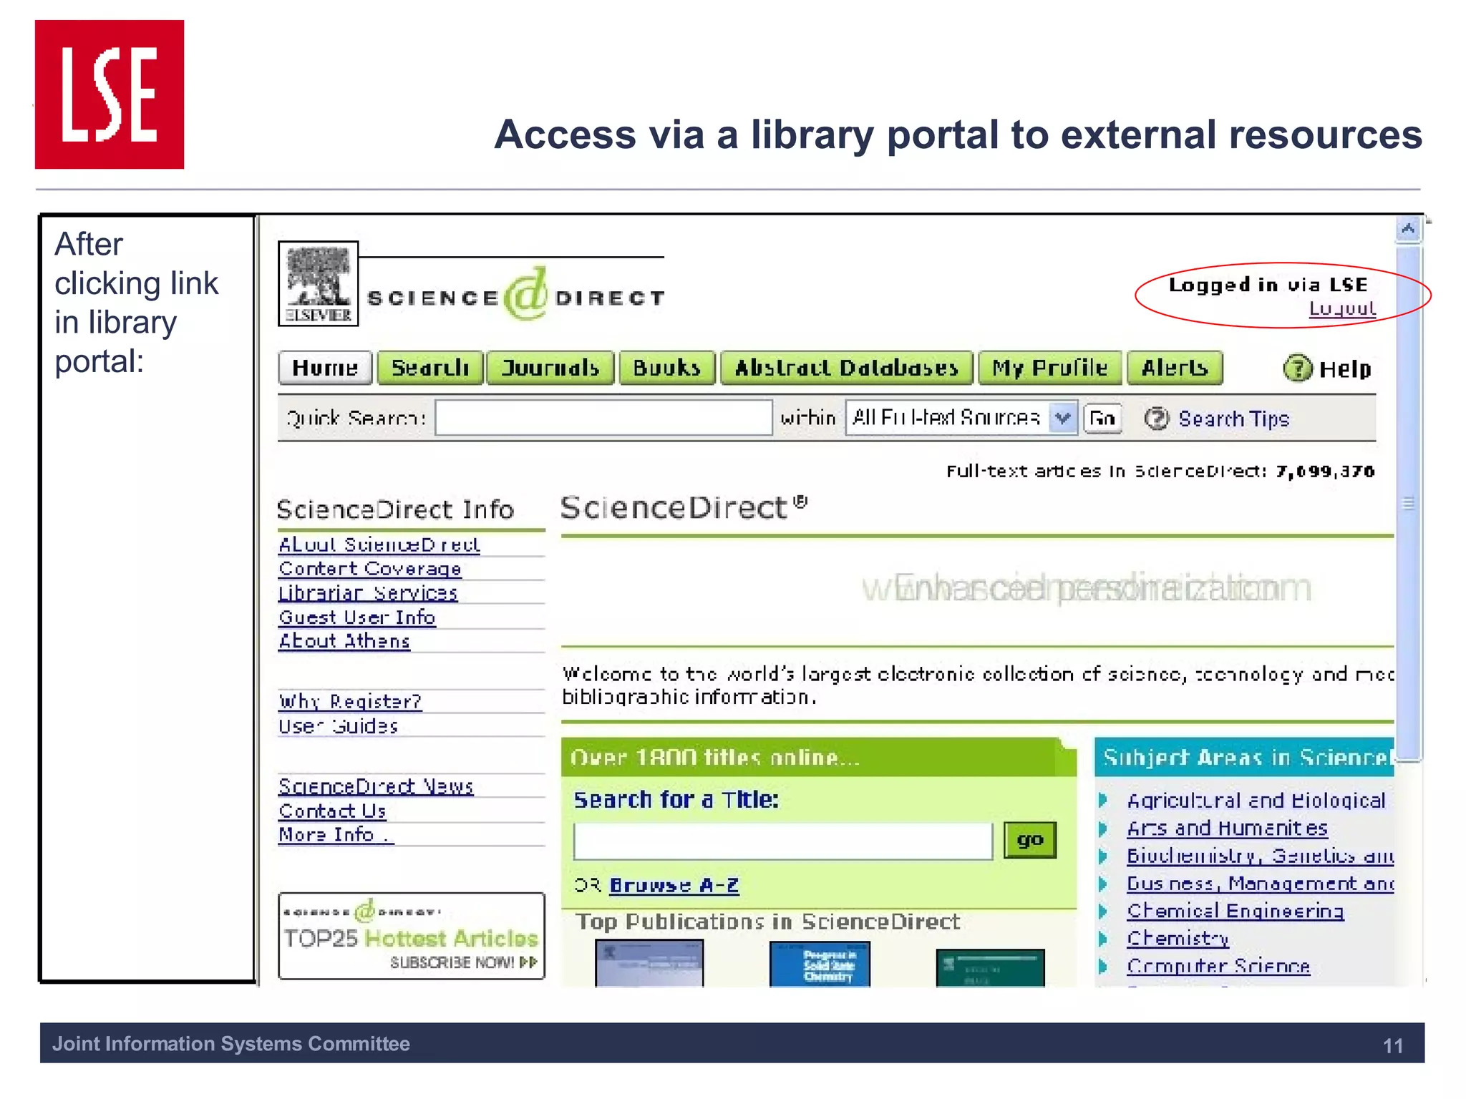
Task: Click arrow bullet beside Chemical Engineering
Action: pyautogui.click(x=1103, y=911)
